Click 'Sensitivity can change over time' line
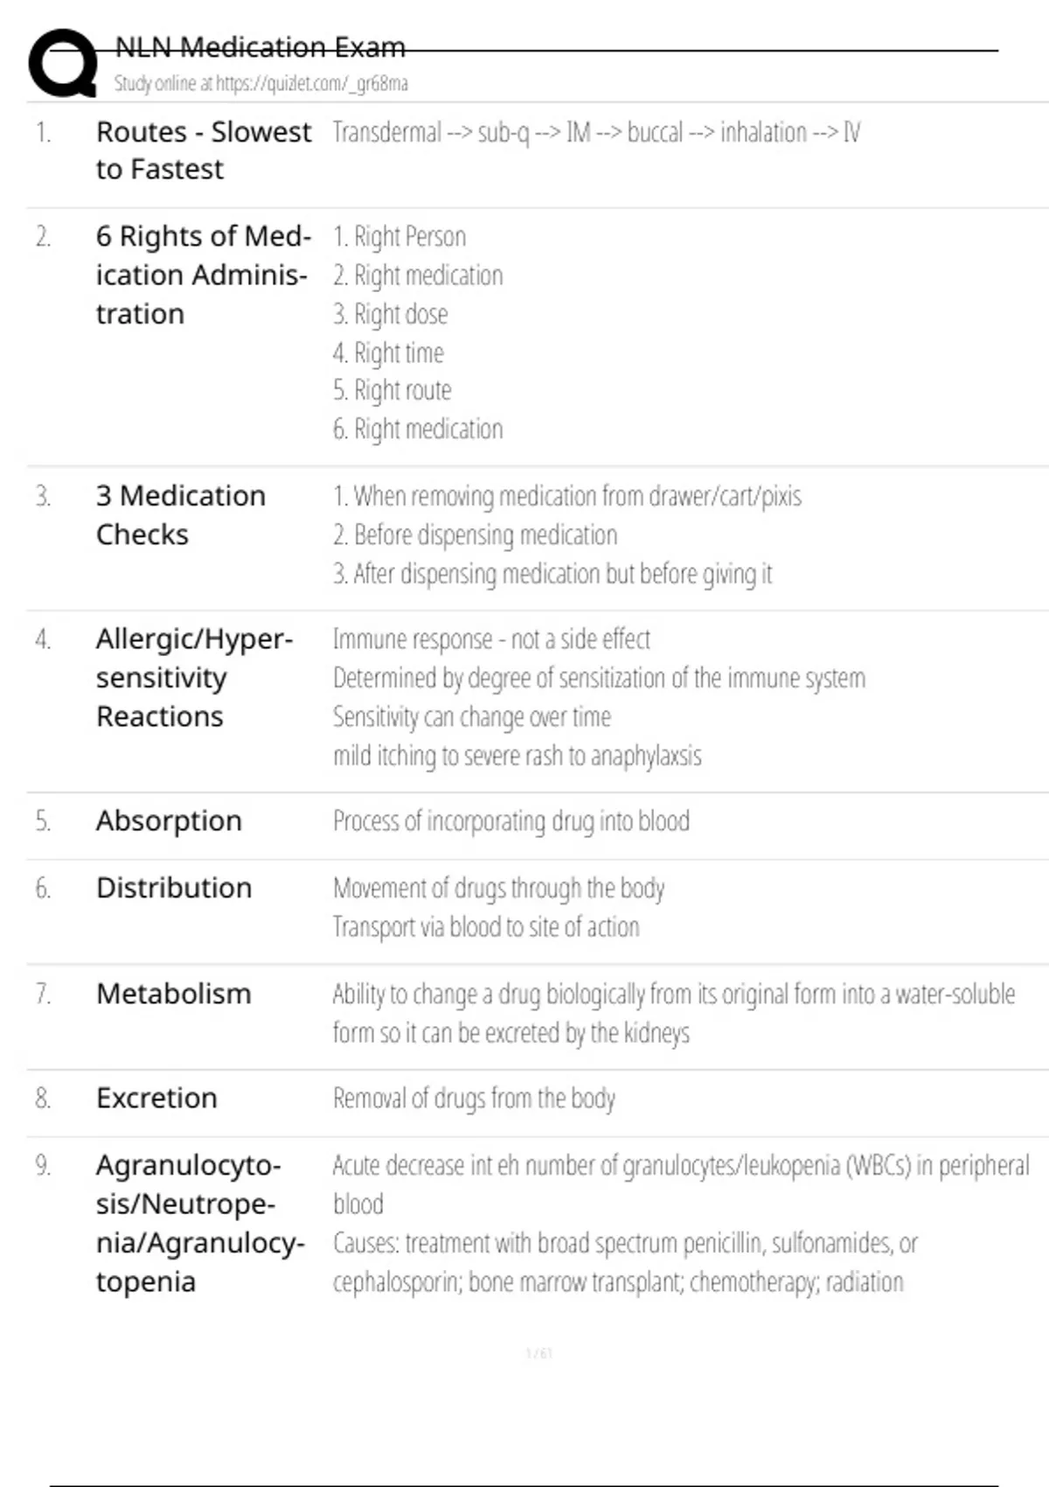Screen dimensions: 1049x1487 (x=471, y=717)
